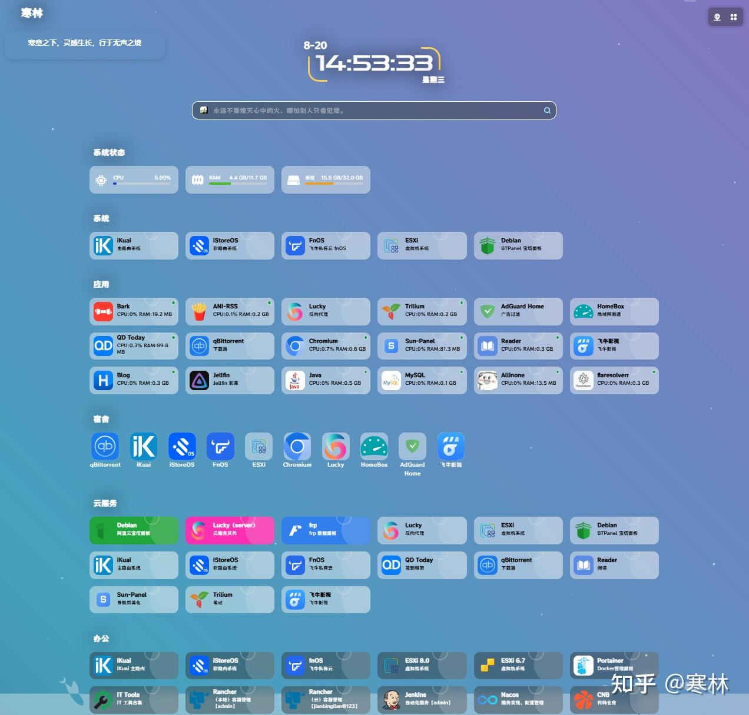The image size is (749, 715).
Task: Open the Portainer Docker management card
Action: pyautogui.click(x=614, y=666)
